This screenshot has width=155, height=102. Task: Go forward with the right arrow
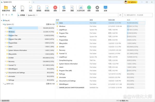pyautogui.click(x=6, y=15)
